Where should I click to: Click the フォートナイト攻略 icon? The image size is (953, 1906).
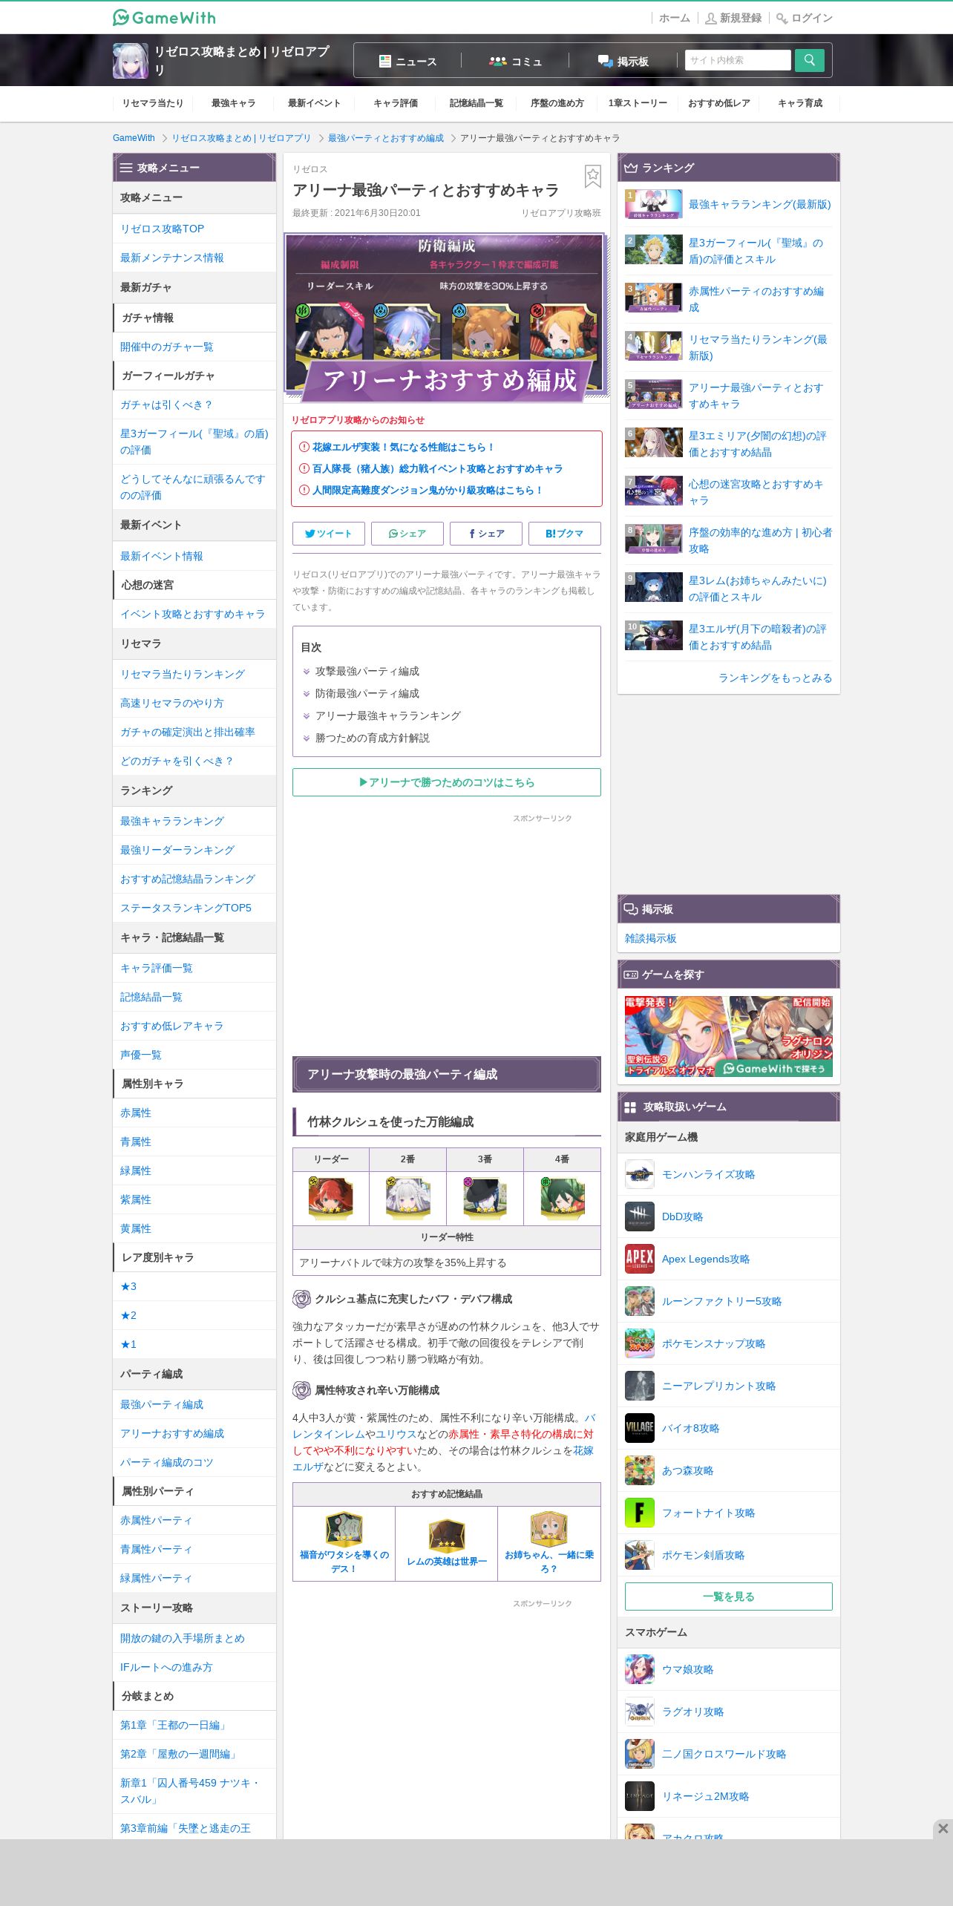[640, 1513]
